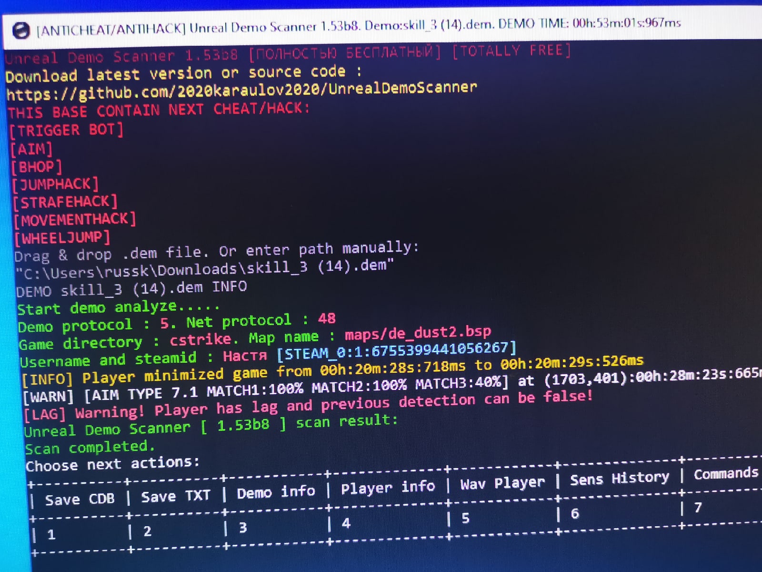Click the [WHEELJUMP] cheat line
The width and height of the screenshot is (762, 572).
pyautogui.click(x=62, y=237)
